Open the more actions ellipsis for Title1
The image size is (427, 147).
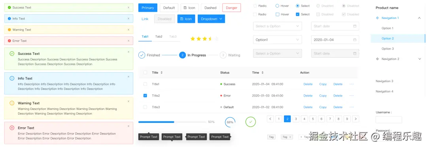351,84
